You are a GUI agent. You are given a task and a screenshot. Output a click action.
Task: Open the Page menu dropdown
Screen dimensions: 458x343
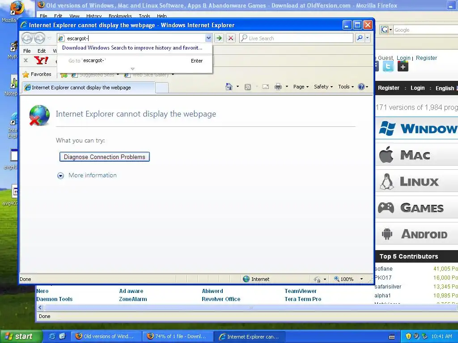pyautogui.click(x=301, y=87)
